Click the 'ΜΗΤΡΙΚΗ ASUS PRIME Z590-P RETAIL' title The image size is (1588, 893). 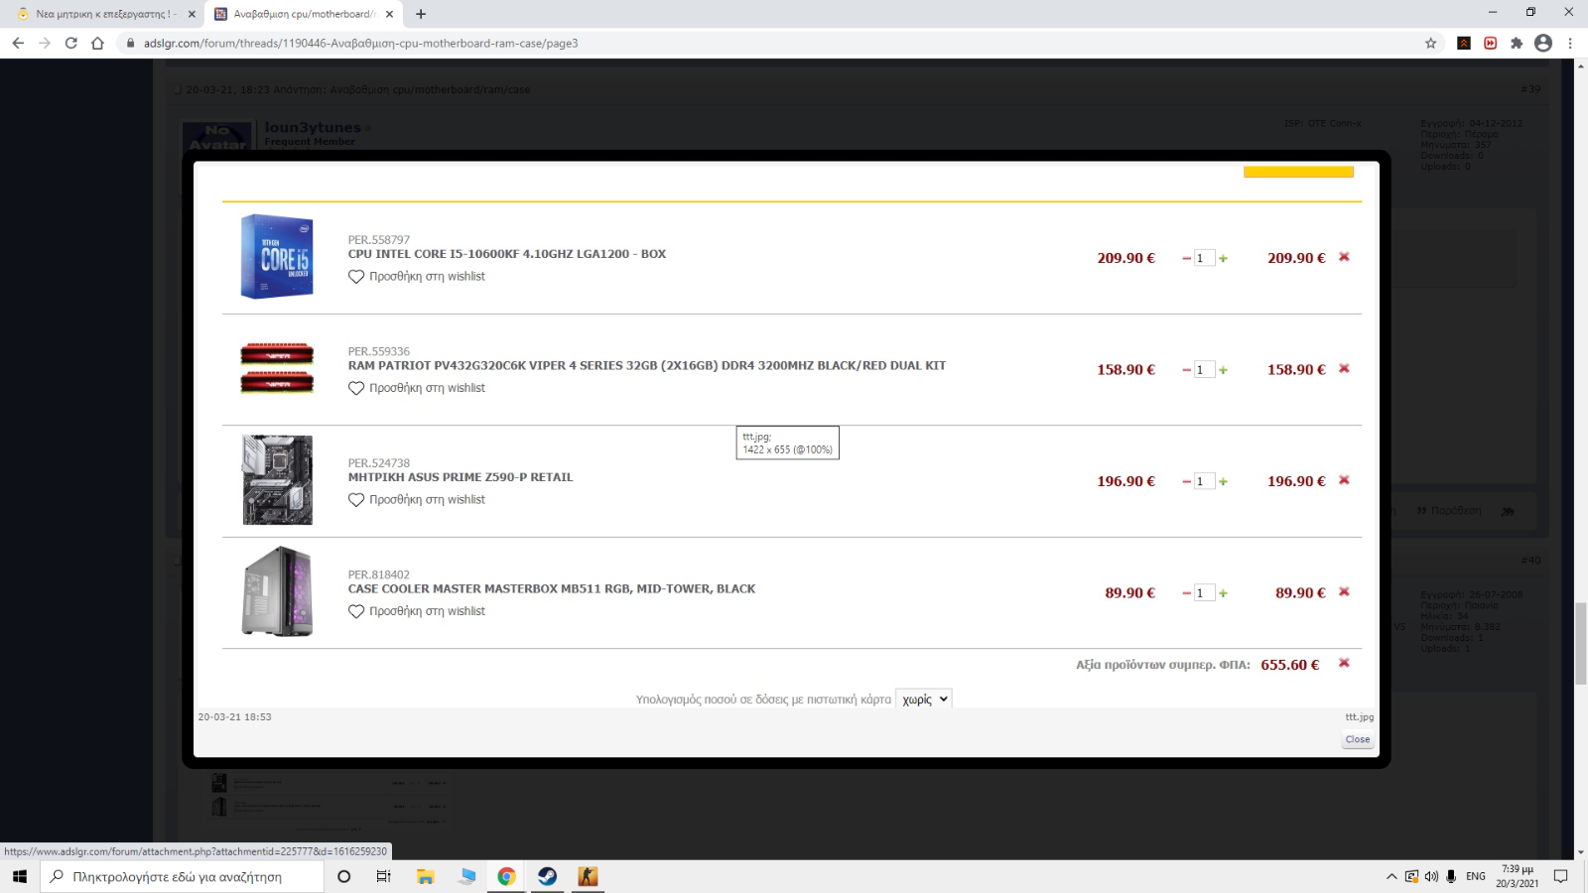(461, 477)
